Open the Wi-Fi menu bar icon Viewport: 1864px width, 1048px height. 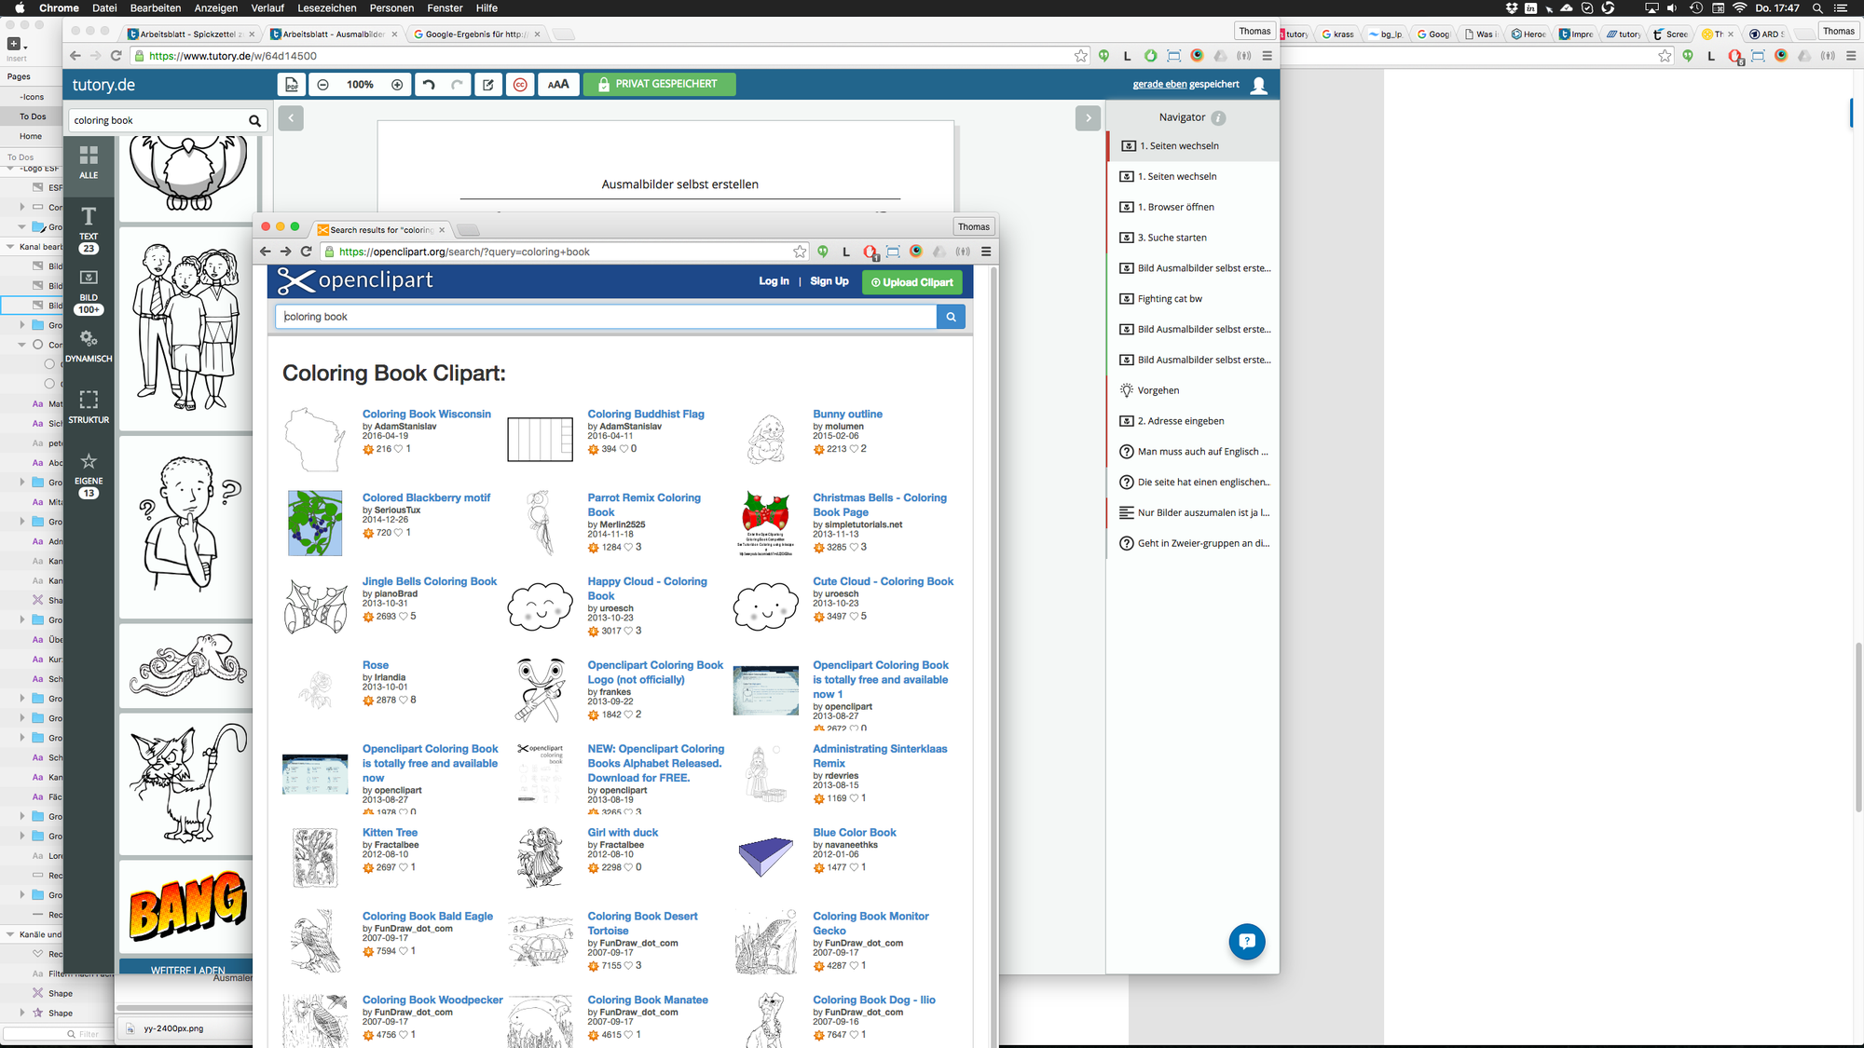(x=1739, y=8)
